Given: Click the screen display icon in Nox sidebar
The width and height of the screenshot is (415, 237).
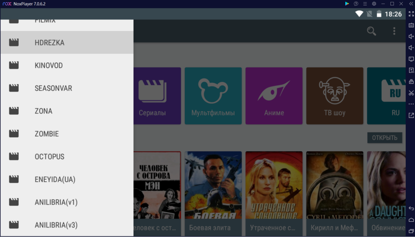Looking at the screenshot, I should (411, 59).
